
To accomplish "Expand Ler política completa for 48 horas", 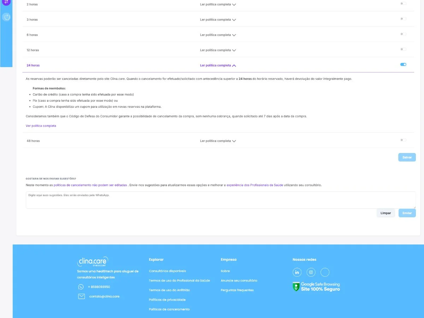I will pos(218,141).
